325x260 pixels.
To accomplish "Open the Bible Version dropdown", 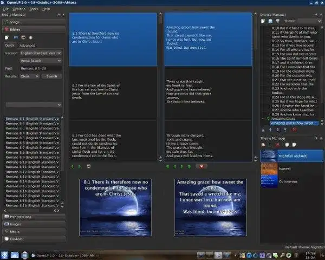I will [x=41, y=53].
